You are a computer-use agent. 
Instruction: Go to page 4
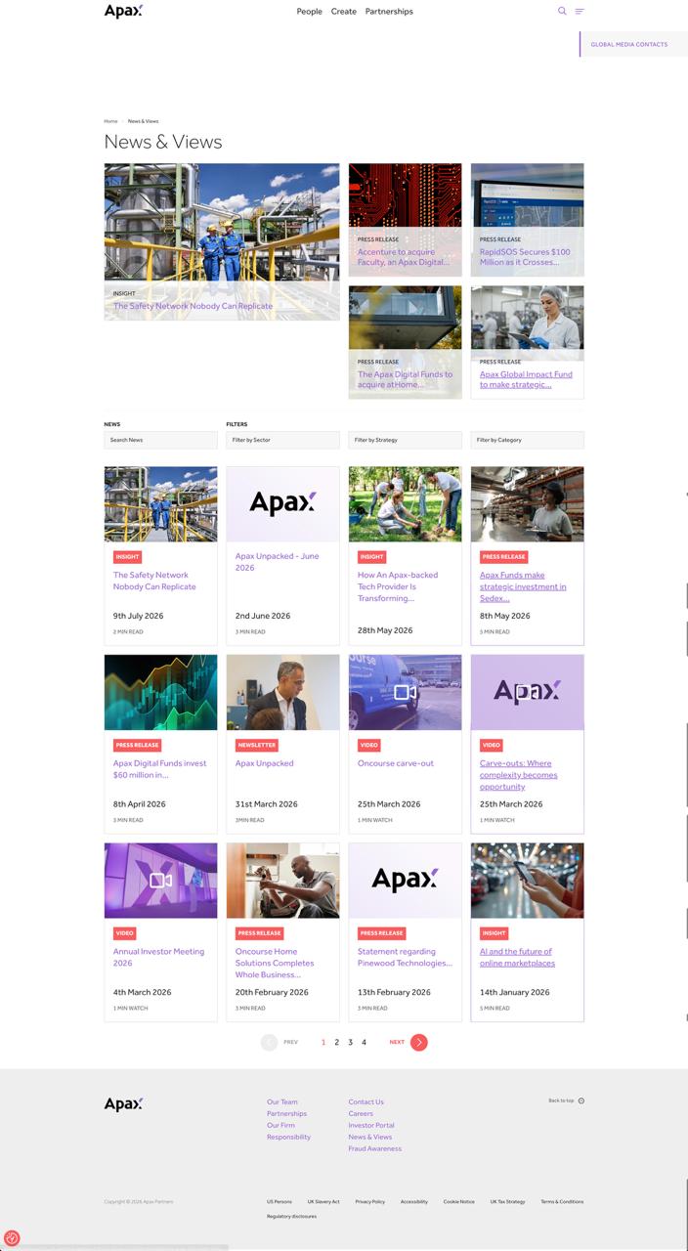(364, 1042)
